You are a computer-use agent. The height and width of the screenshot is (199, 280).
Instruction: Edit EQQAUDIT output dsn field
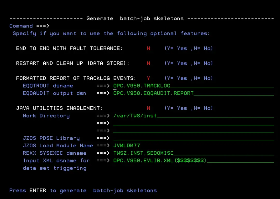tap(194, 93)
